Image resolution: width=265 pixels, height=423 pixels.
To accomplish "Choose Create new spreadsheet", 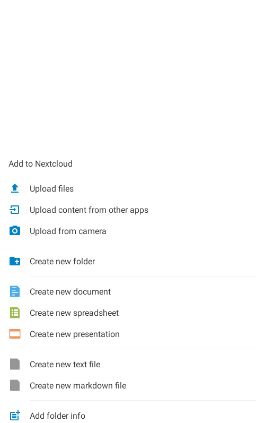I will click(x=132, y=313).
